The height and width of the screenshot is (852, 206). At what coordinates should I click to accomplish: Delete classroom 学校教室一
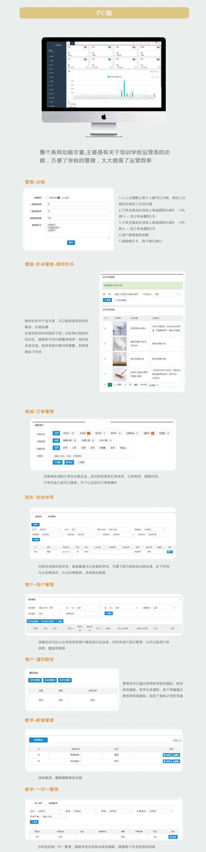coord(176,761)
